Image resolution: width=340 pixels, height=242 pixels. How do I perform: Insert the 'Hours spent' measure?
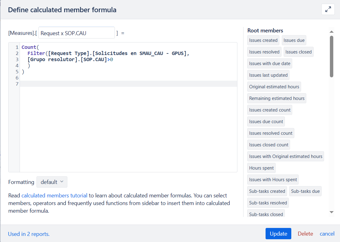261,168
